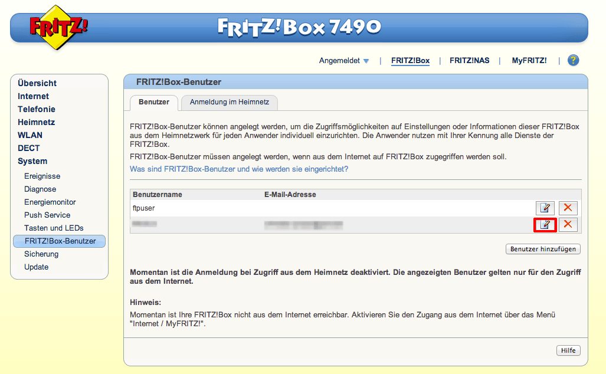This screenshot has height=374, width=606.
Task: Open the Sicherung page
Action: point(41,254)
